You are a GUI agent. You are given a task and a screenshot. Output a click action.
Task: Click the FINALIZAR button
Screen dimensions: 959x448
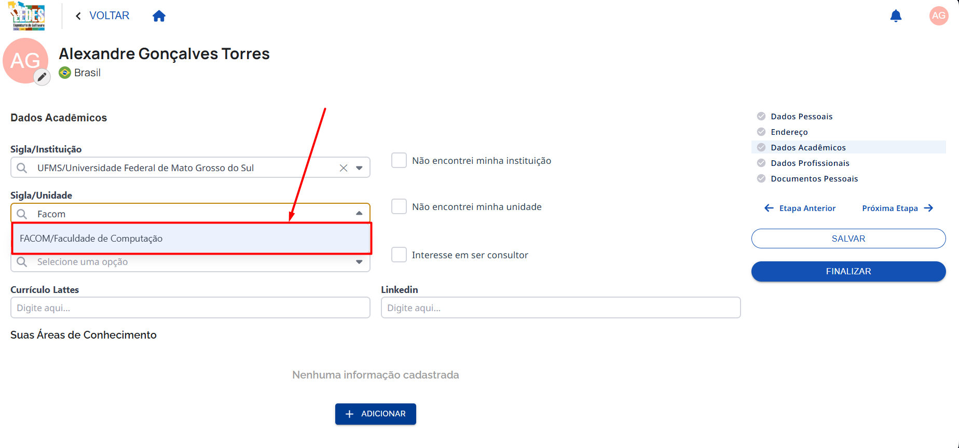pyautogui.click(x=848, y=271)
